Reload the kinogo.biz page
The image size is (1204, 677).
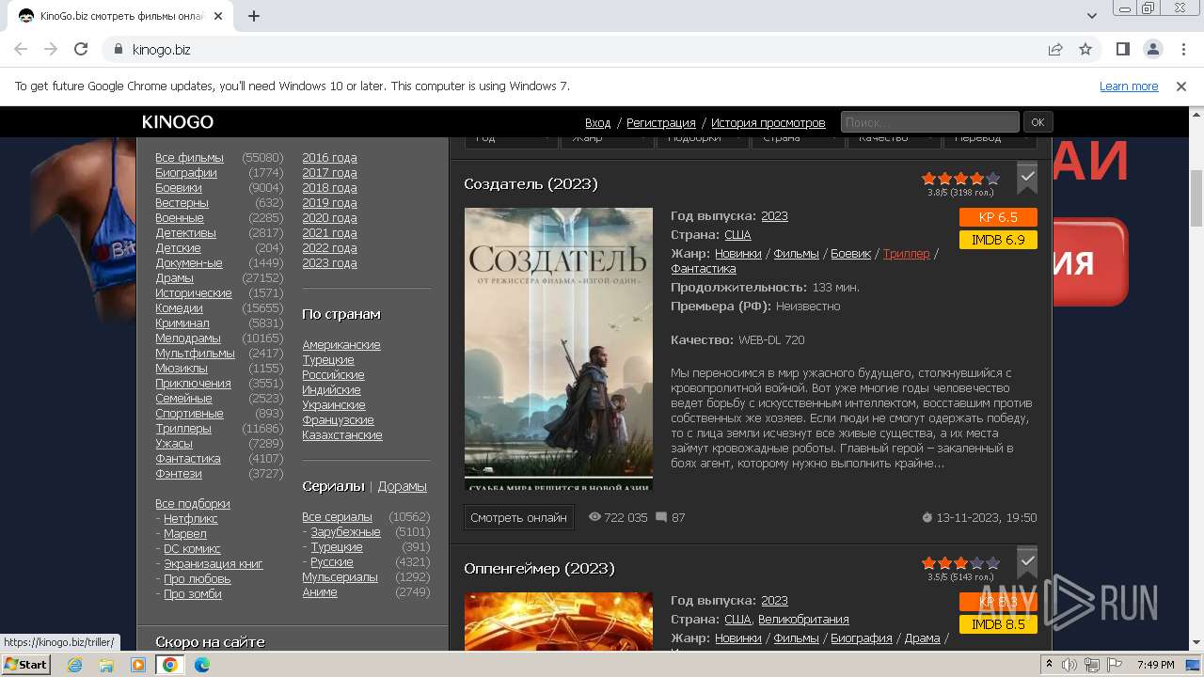point(81,49)
